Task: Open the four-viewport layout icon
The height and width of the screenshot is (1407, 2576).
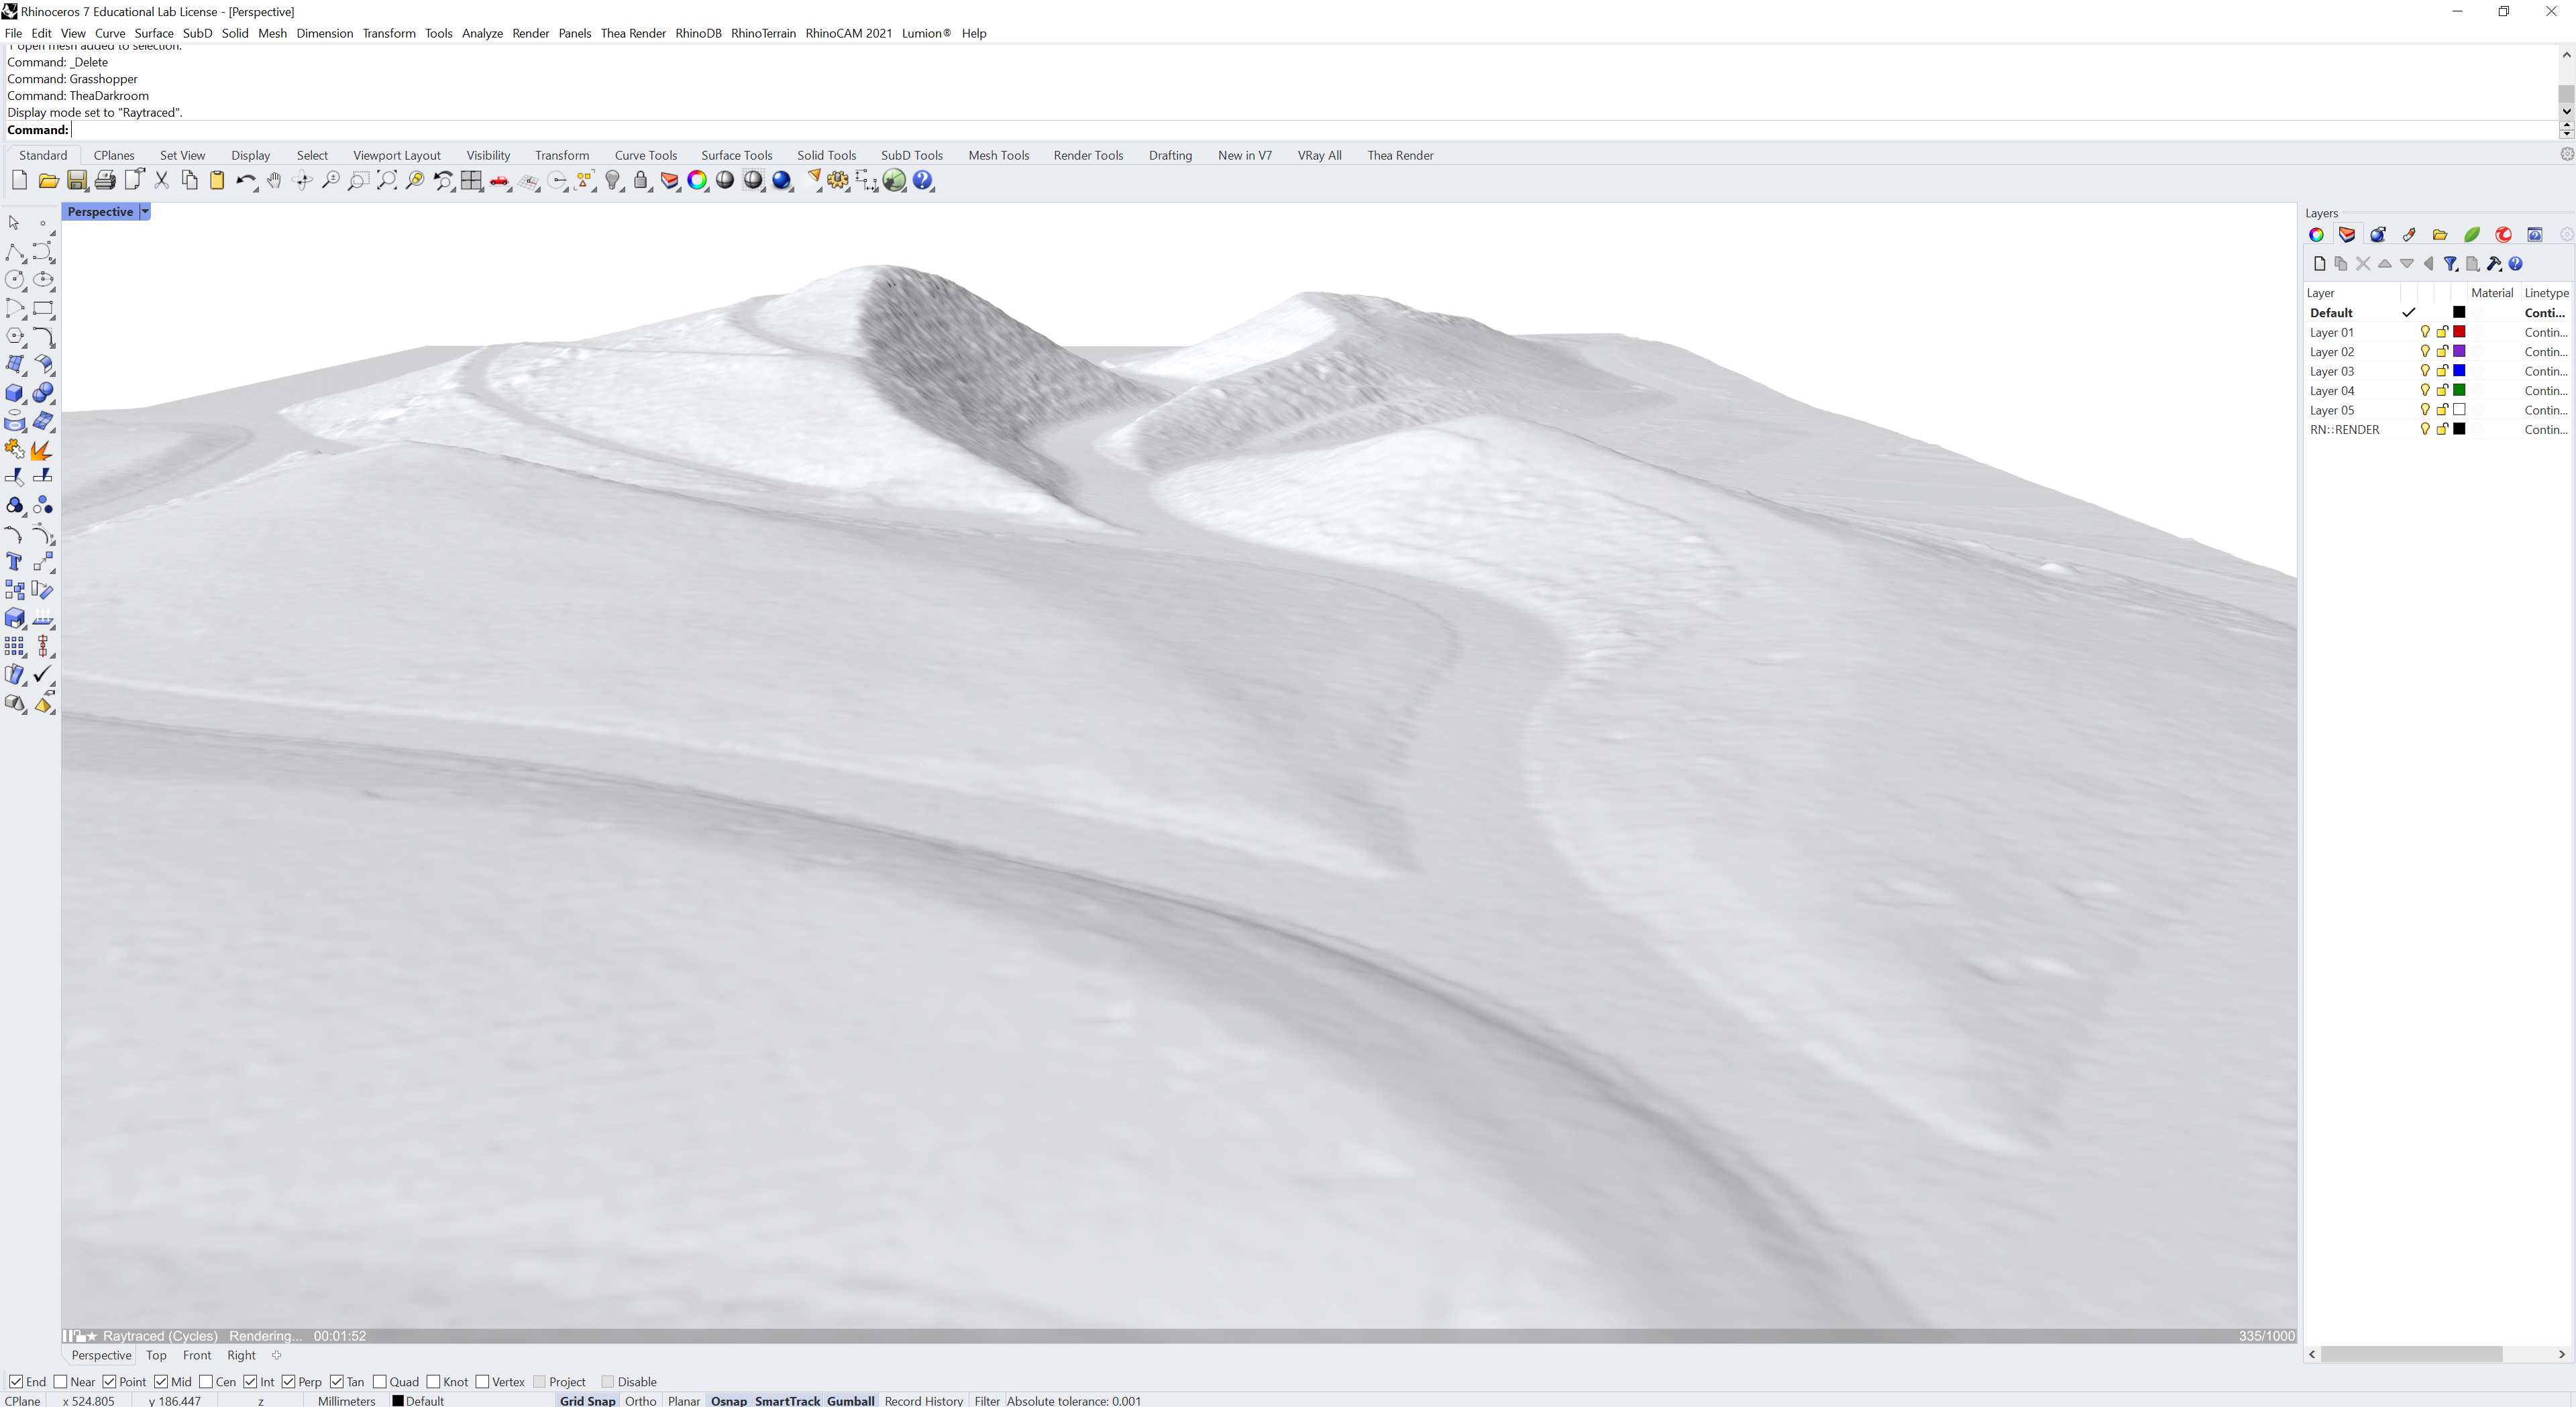Action: tap(471, 181)
